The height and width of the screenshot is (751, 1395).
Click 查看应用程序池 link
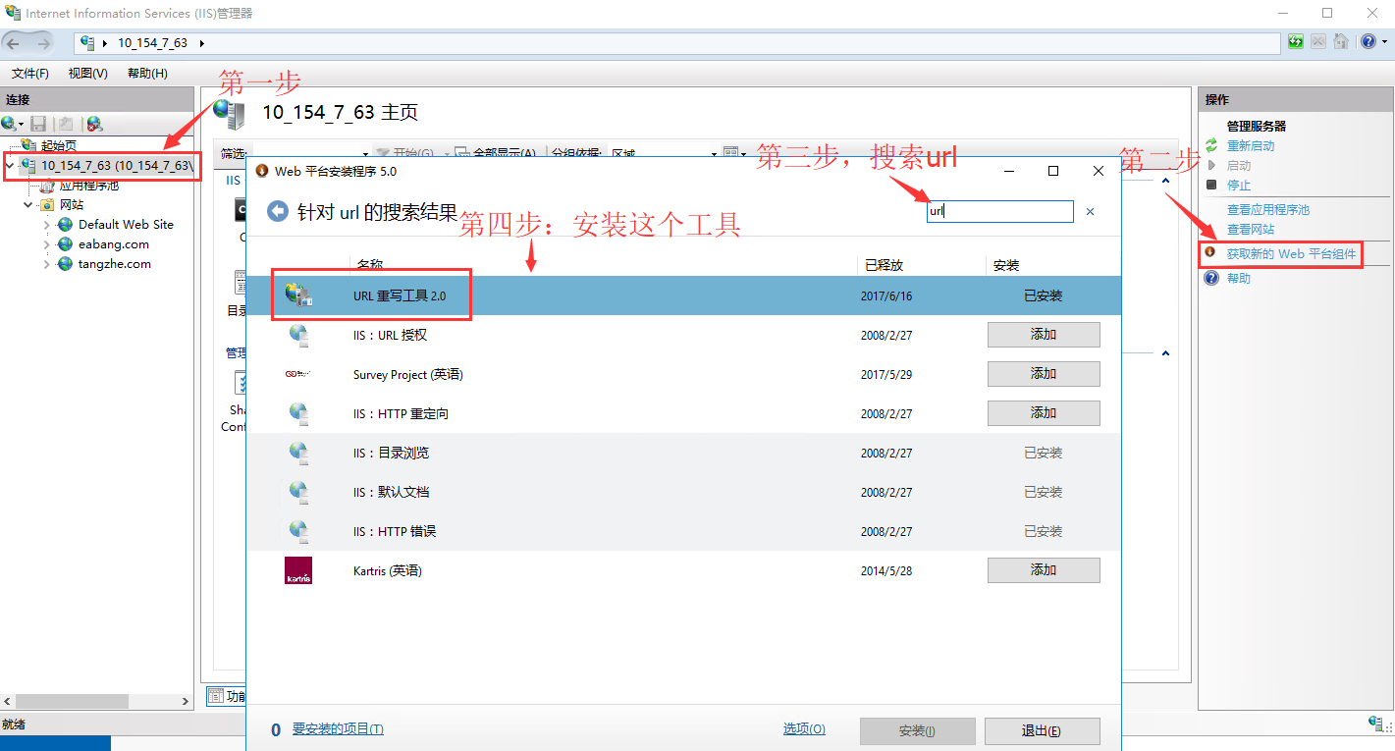tap(1268, 209)
